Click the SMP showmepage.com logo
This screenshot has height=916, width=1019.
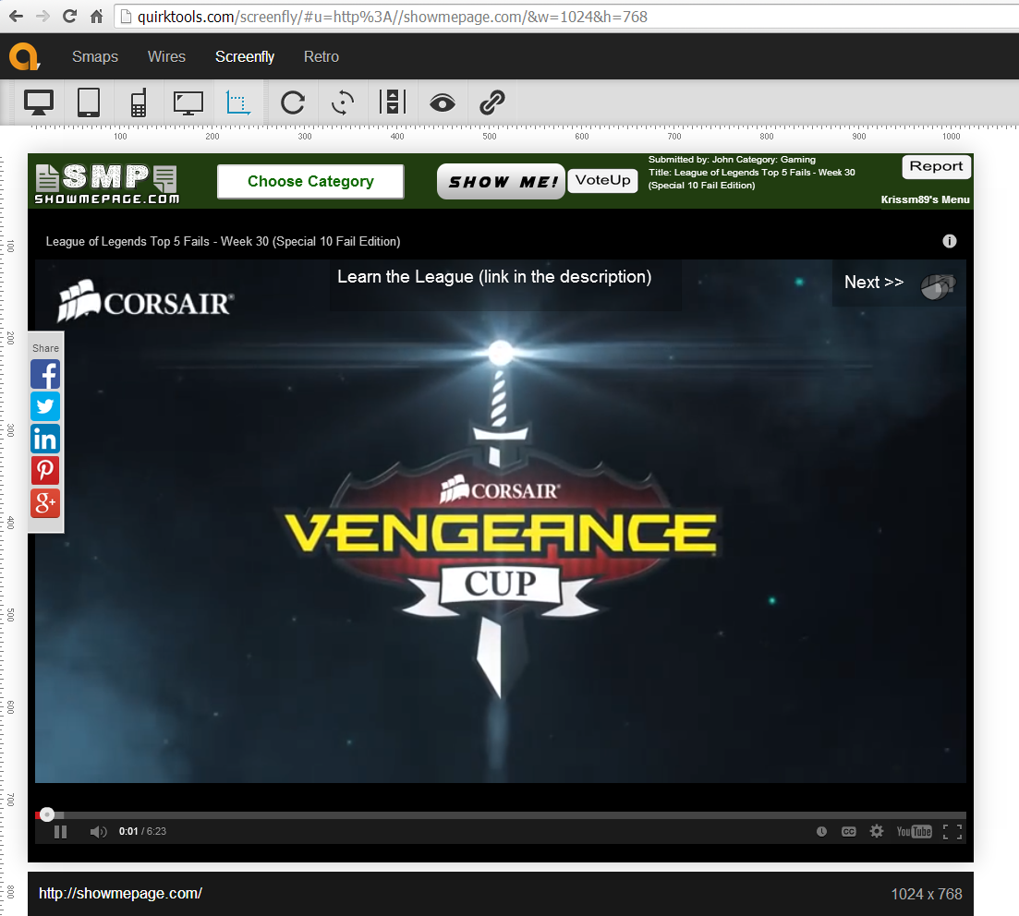tap(107, 184)
